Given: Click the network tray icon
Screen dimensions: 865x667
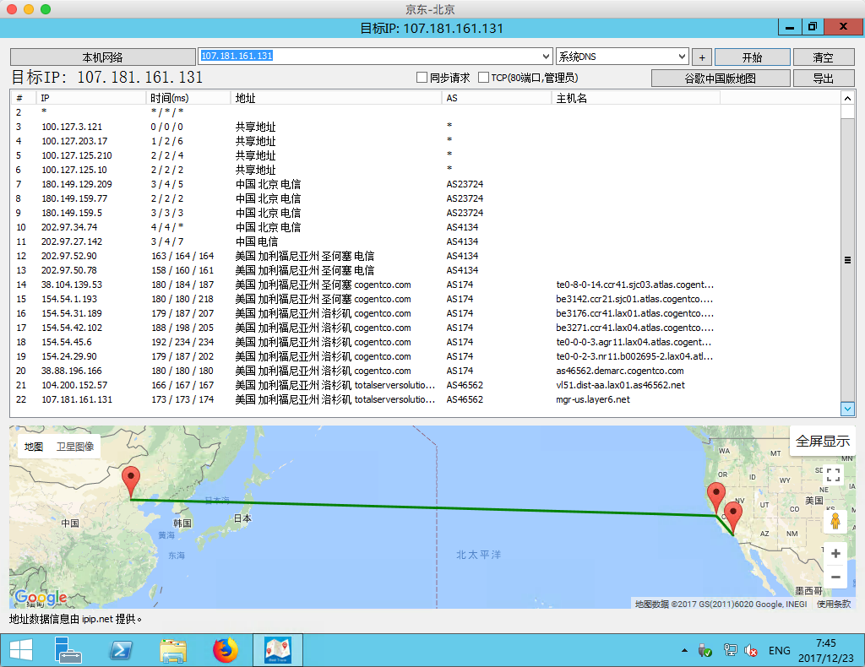Looking at the screenshot, I should [730, 650].
